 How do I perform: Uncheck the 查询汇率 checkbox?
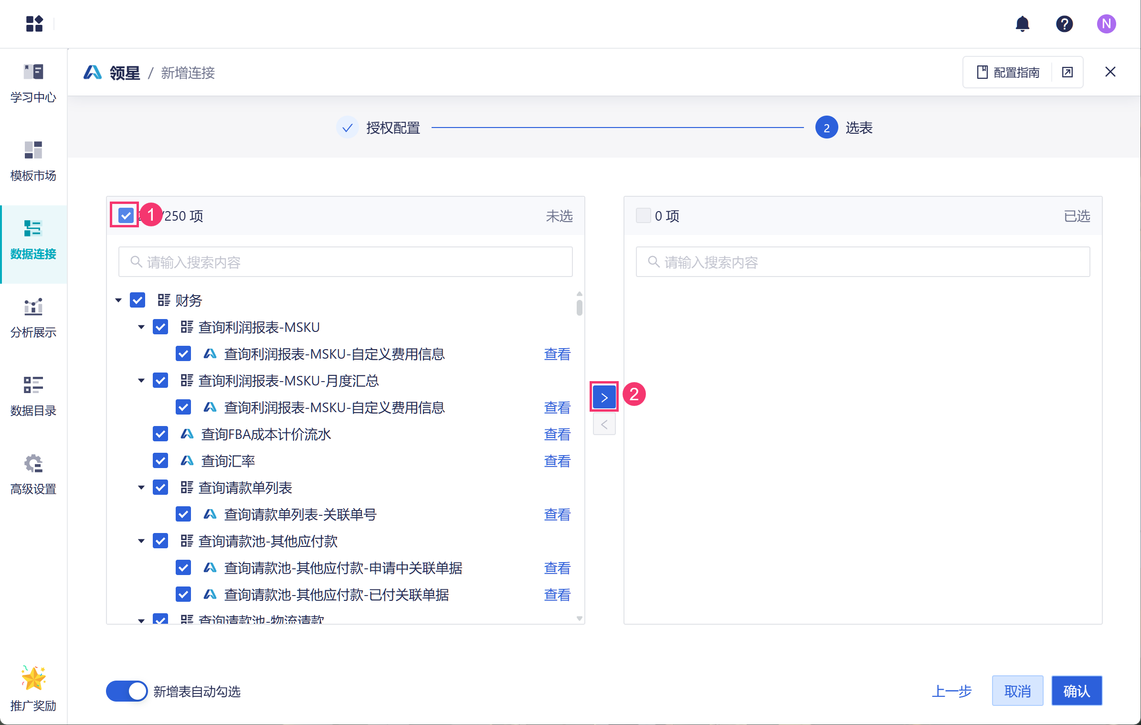coord(160,461)
